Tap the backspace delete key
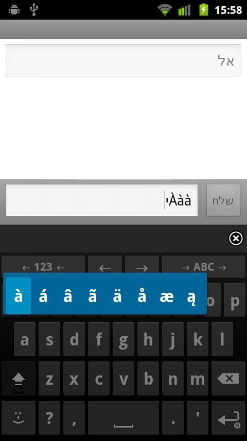 click(228, 379)
